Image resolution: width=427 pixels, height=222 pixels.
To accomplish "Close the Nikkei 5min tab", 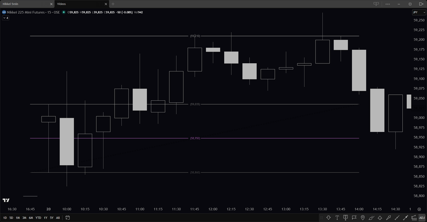I will tap(51, 4).
